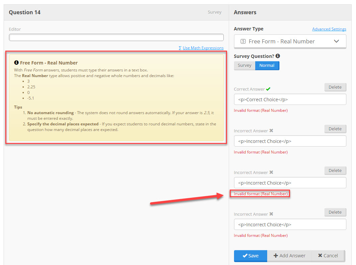Click the X icon beside the first Incorrect Answer
Image resolution: width=356 pixels, height=265 pixels.
(x=271, y=131)
